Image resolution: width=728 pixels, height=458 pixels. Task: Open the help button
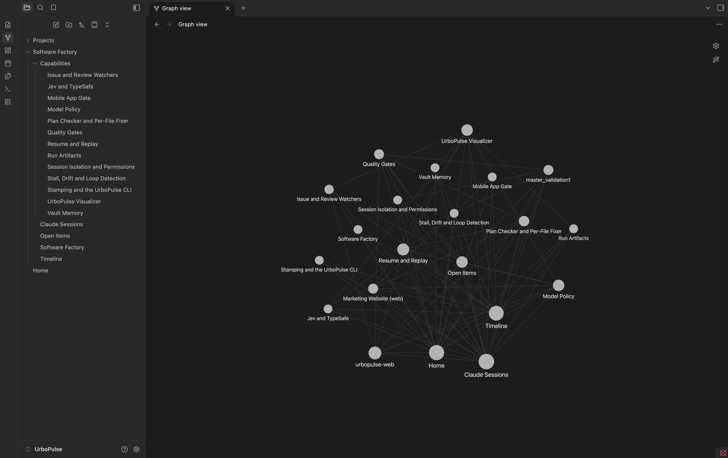(x=124, y=449)
